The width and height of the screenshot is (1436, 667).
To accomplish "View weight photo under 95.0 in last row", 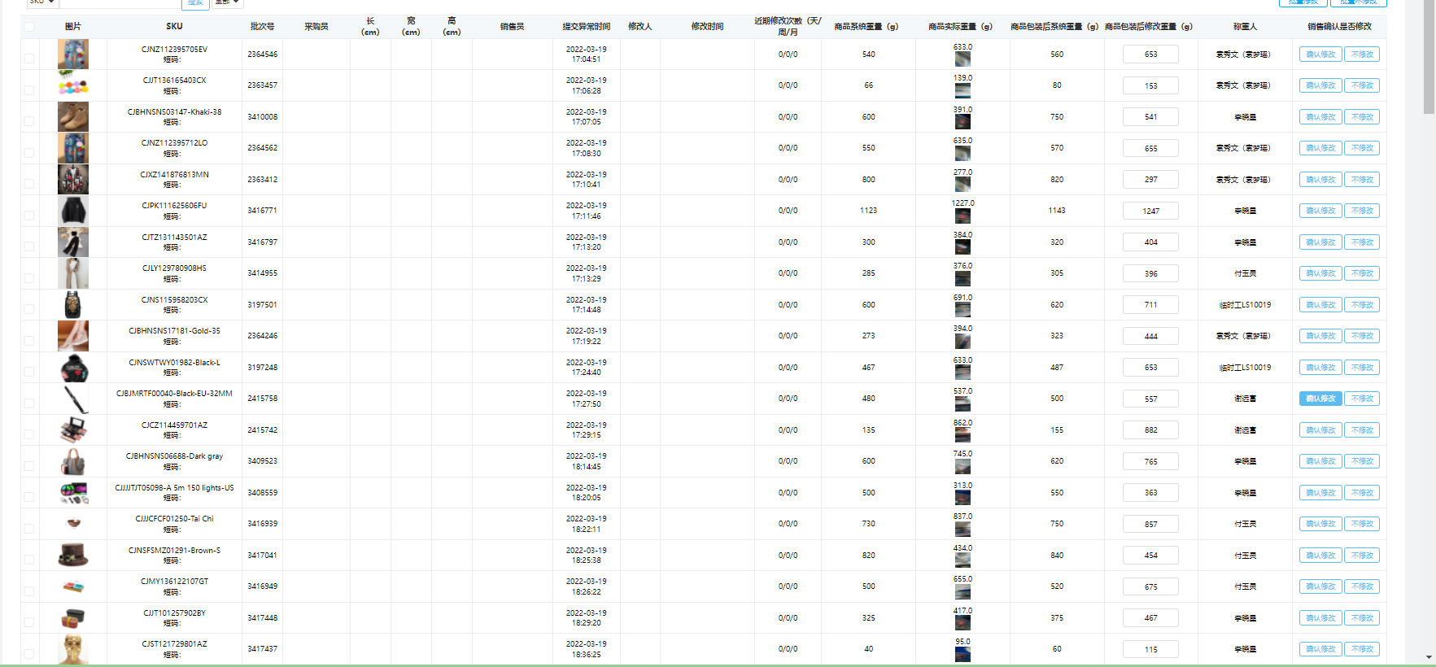I will point(962,654).
